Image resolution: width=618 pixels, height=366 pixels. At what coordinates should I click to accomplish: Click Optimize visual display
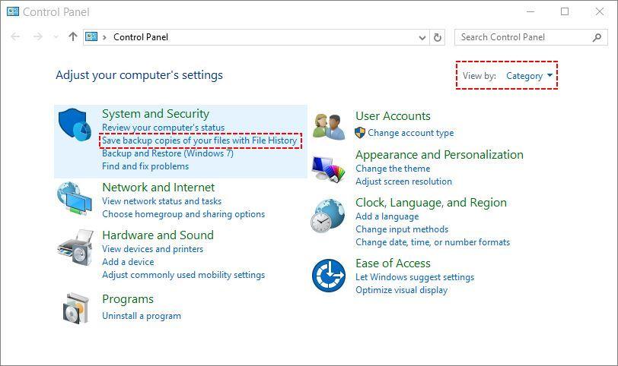coord(401,290)
